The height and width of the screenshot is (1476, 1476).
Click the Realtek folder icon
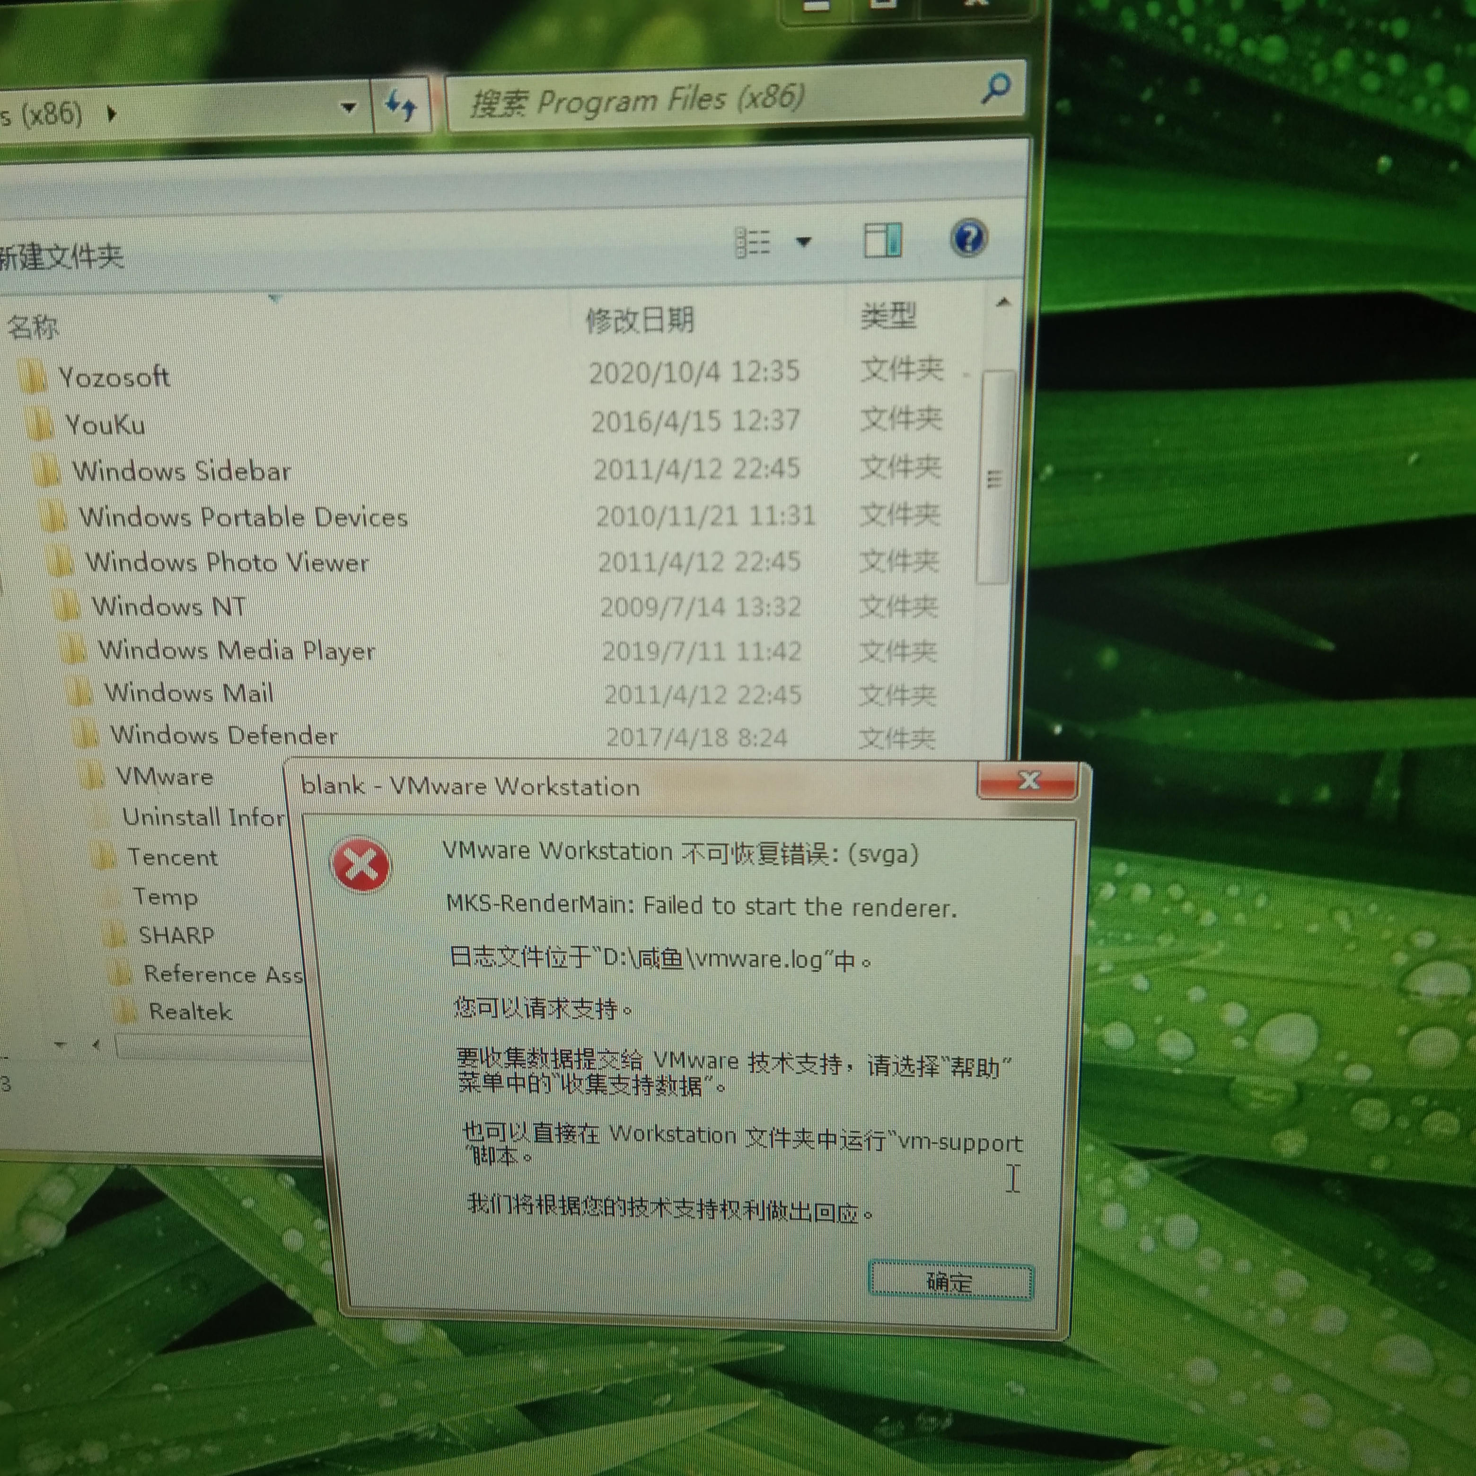coord(125,1011)
